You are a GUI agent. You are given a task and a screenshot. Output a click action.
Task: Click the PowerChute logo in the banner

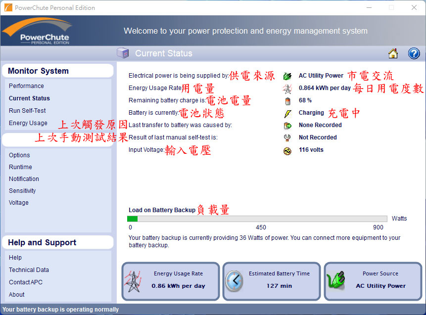click(38, 31)
